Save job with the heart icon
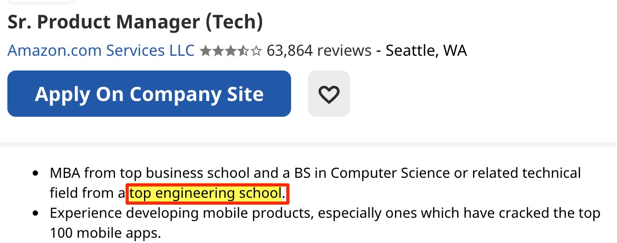 pos(329,94)
